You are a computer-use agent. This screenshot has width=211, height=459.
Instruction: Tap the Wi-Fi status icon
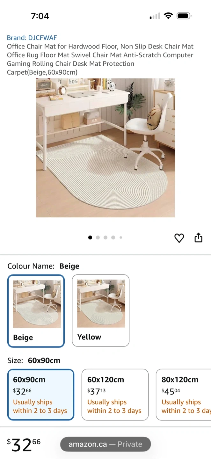click(x=168, y=16)
